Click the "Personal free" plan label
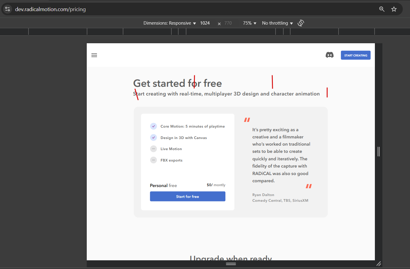This screenshot has width=410, height=269. [x=163, y=186]
